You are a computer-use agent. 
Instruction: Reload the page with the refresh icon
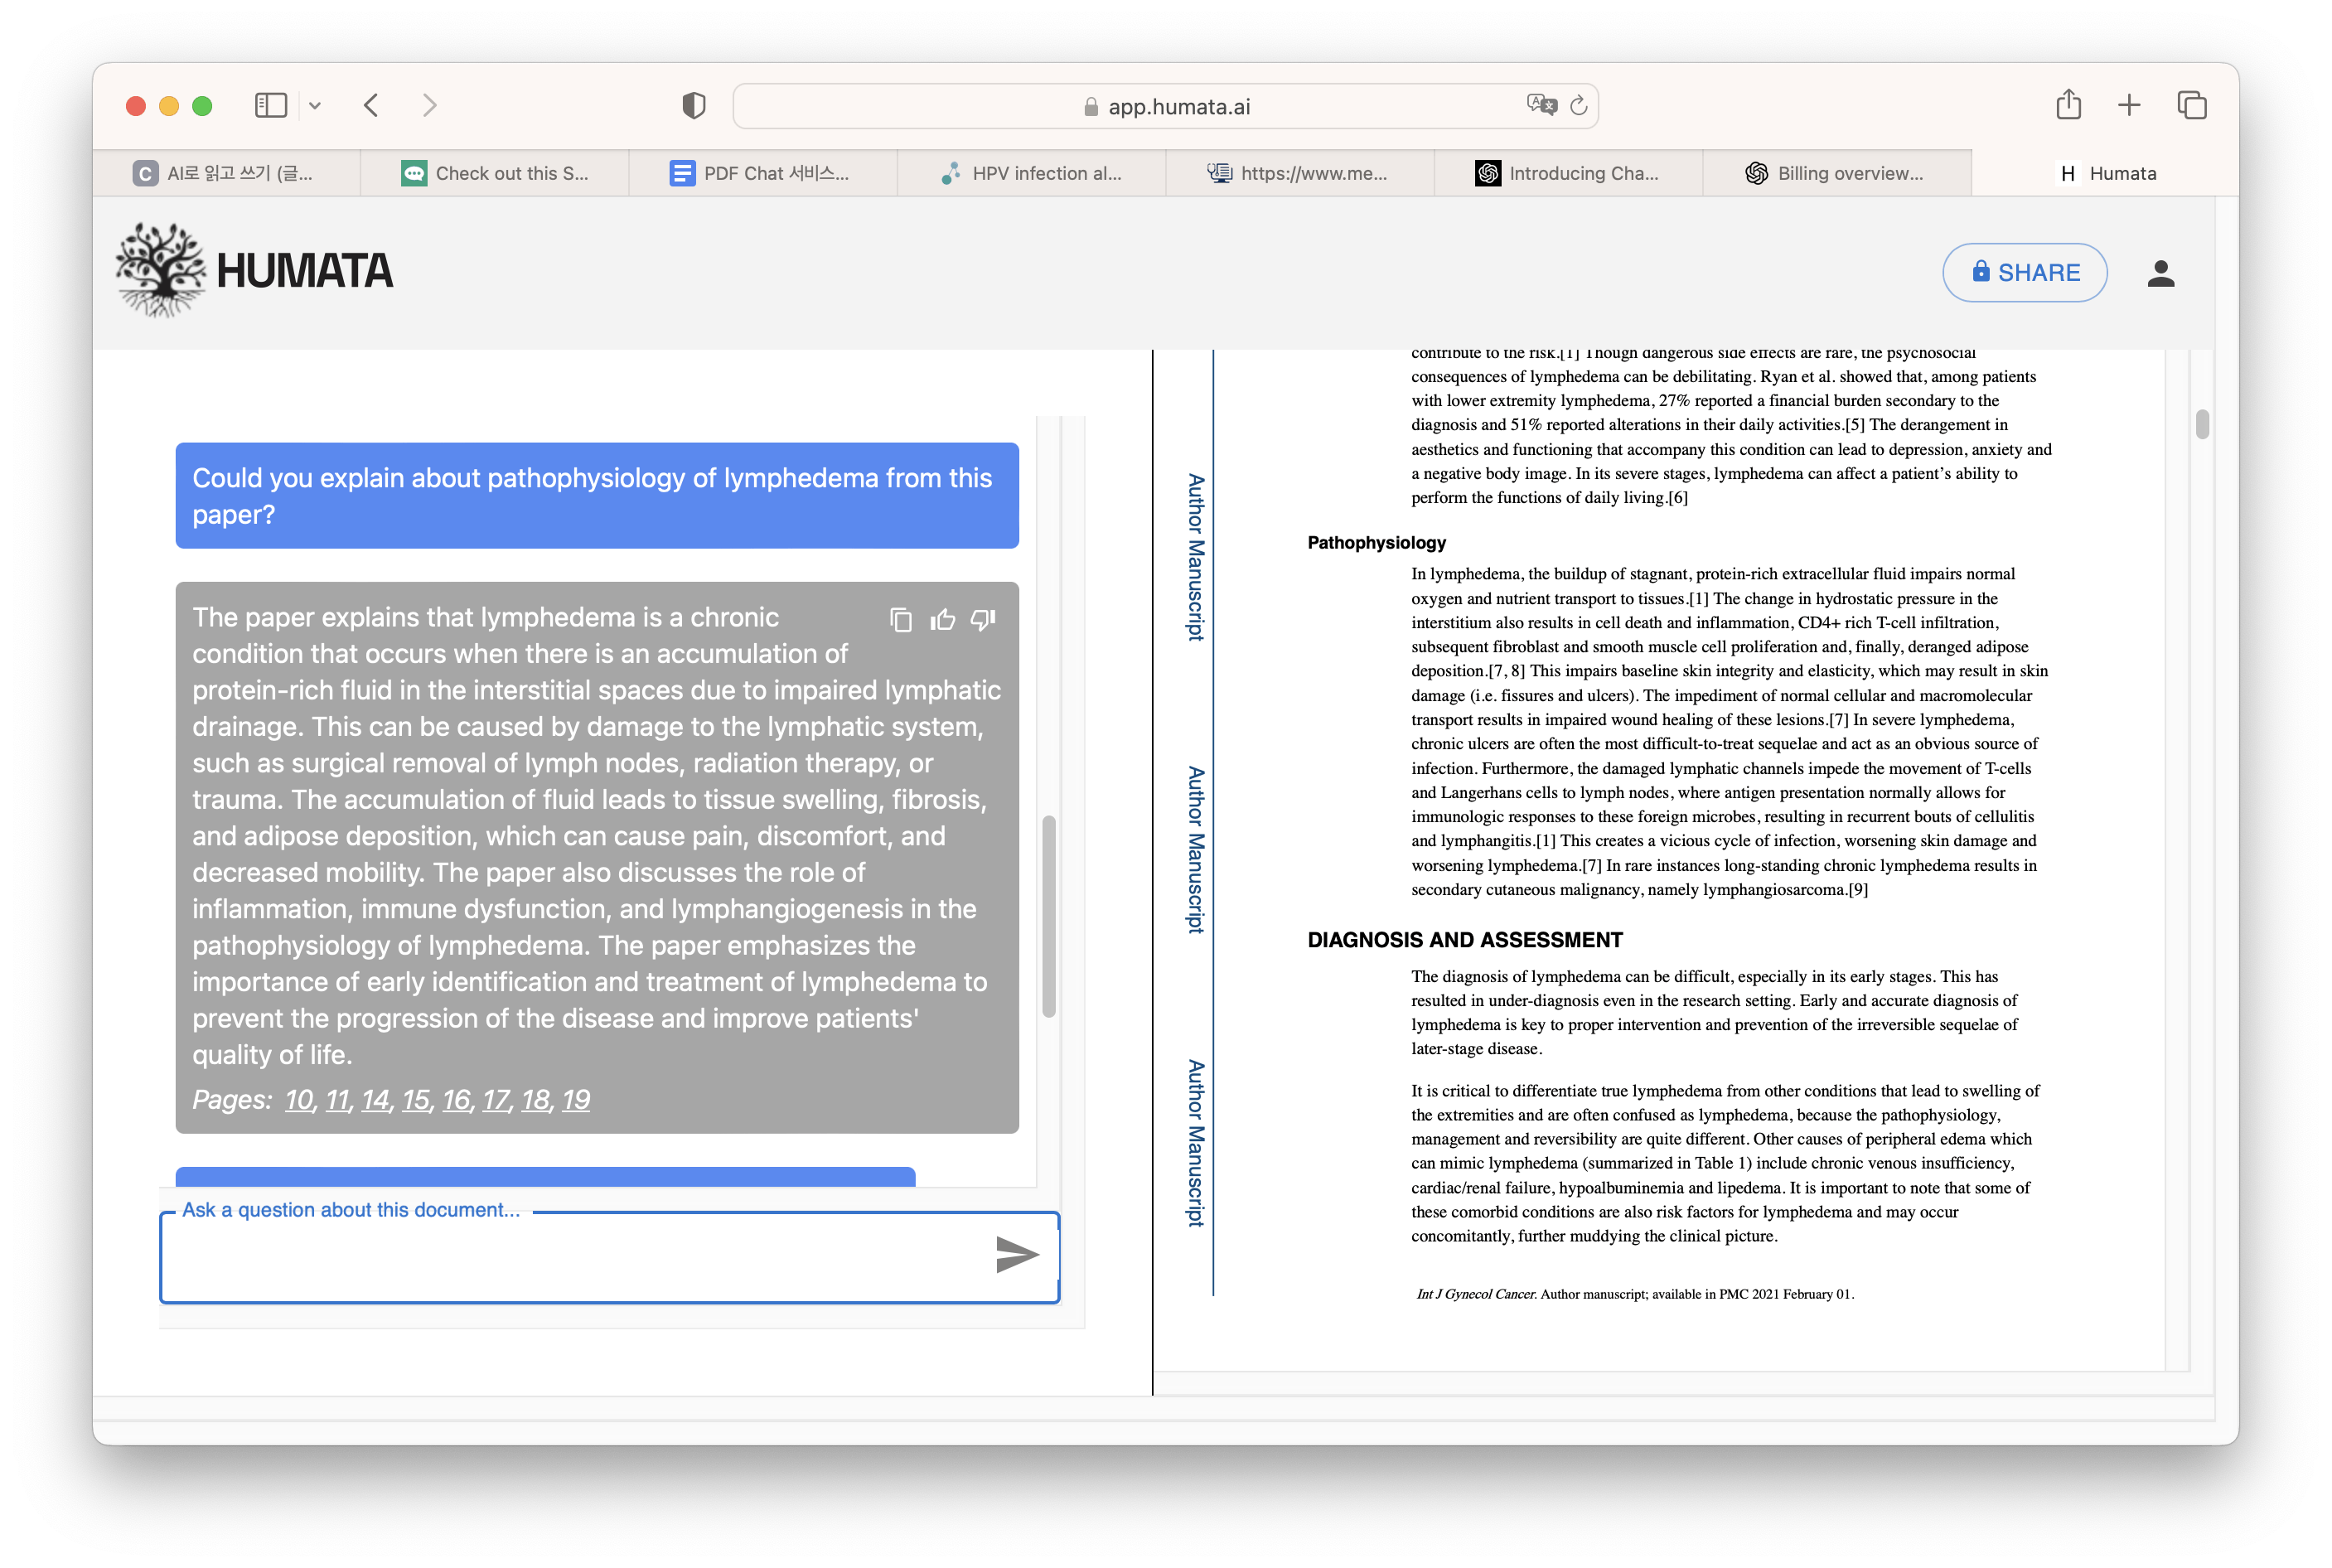(x=1579, y=105)
